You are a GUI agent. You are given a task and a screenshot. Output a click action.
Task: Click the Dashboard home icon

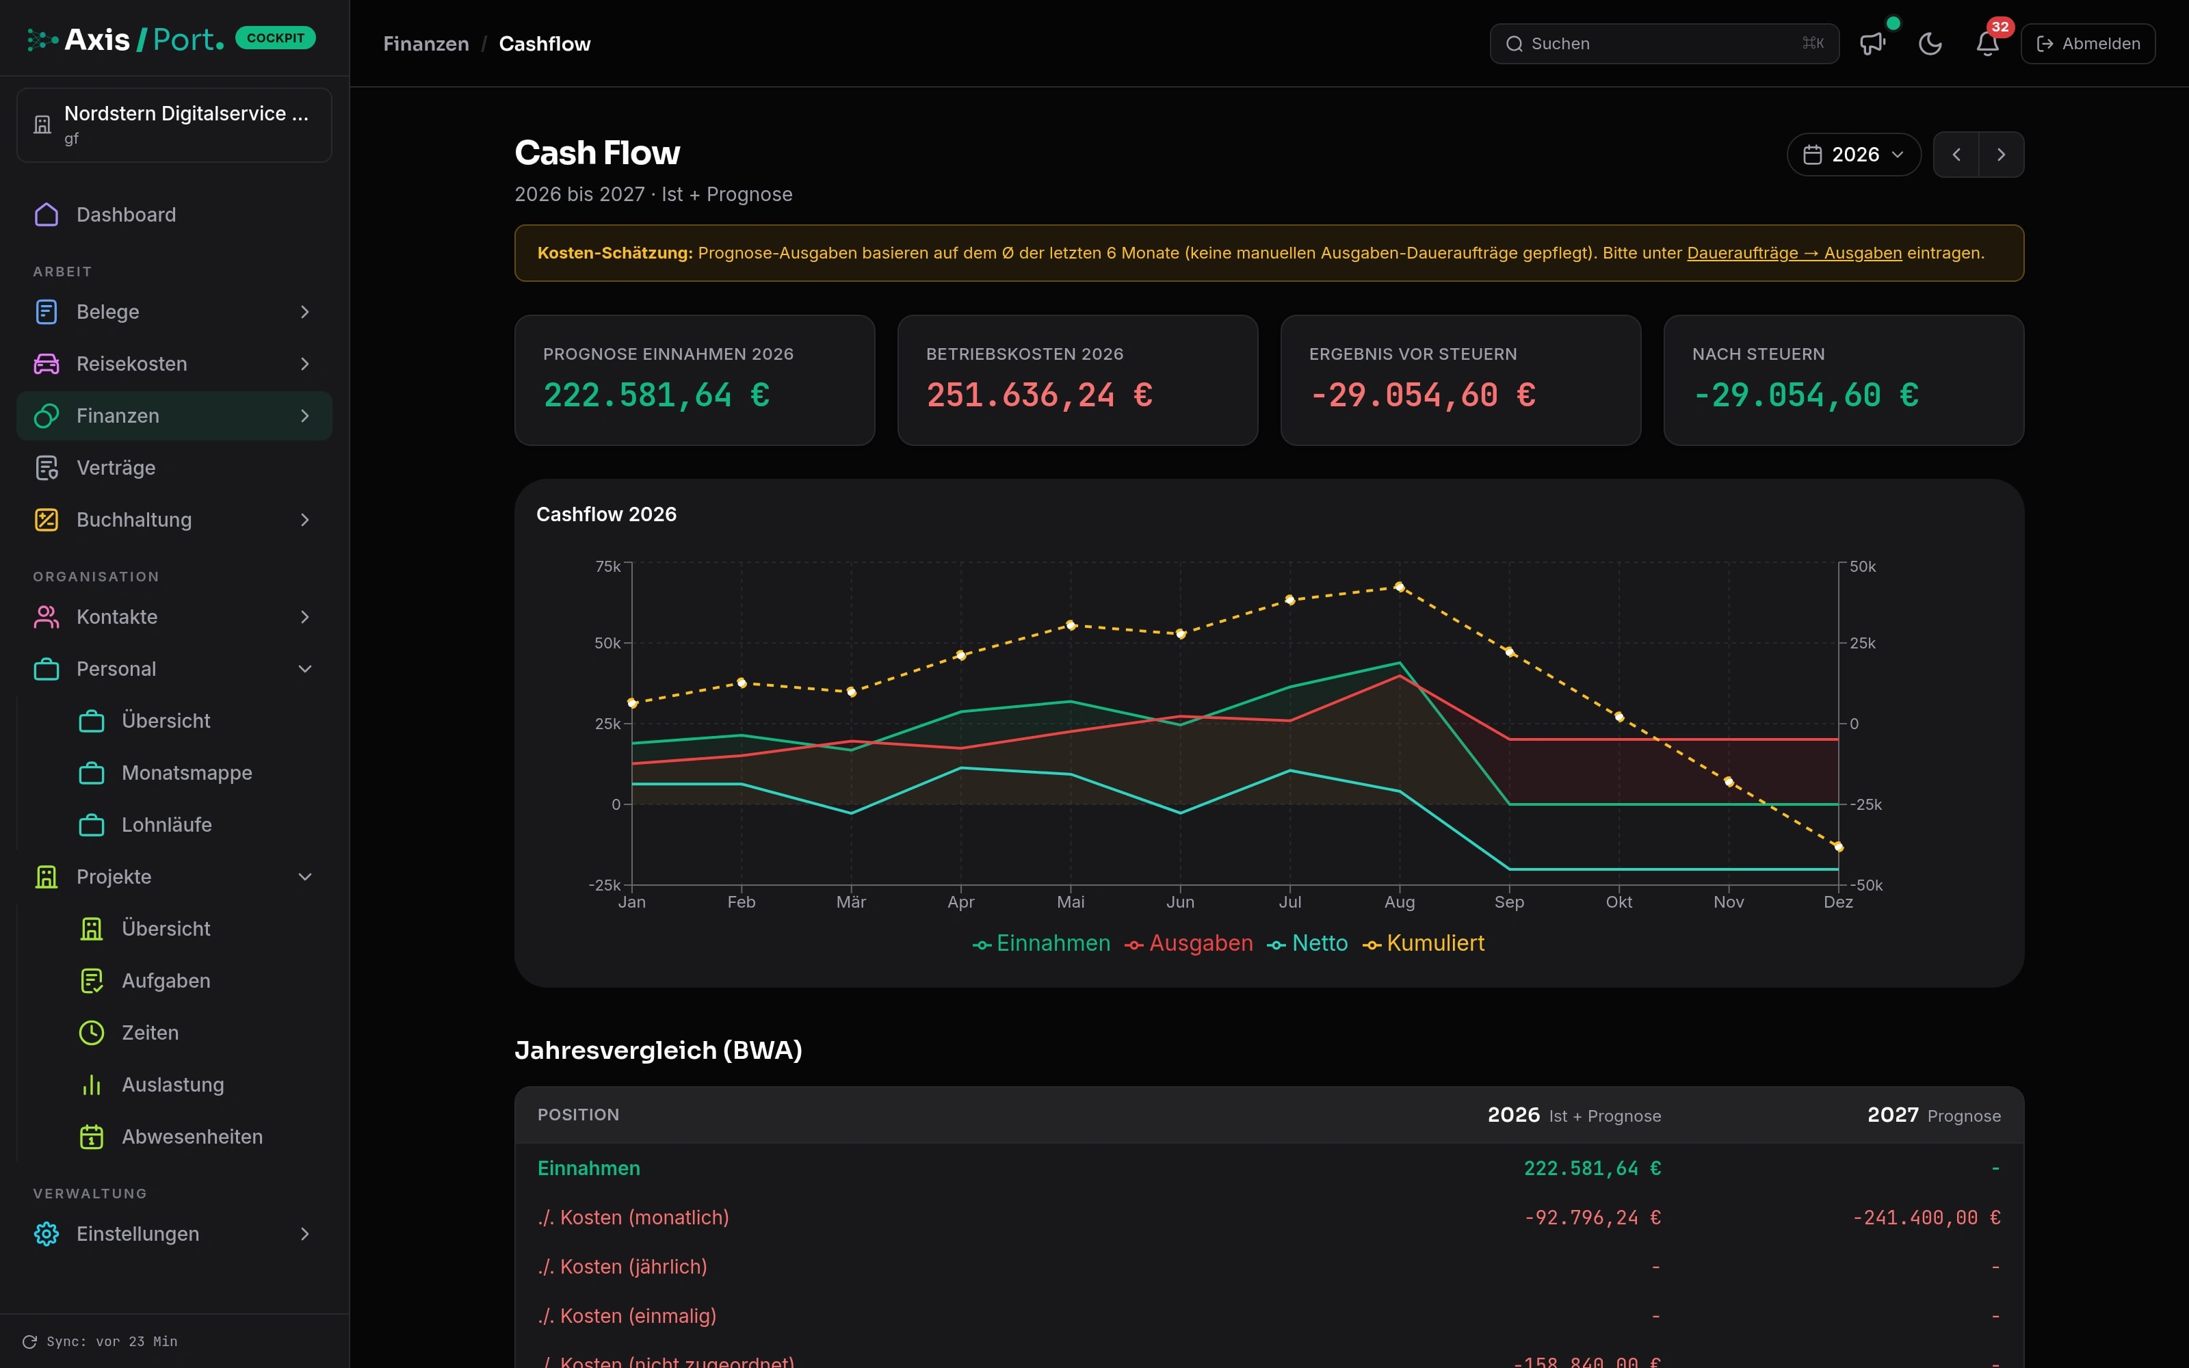[46, 214]
